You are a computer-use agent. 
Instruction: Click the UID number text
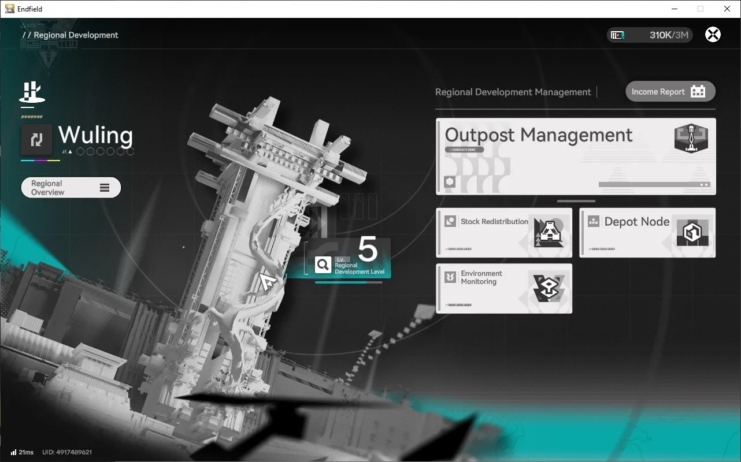[x=67, y=452]
